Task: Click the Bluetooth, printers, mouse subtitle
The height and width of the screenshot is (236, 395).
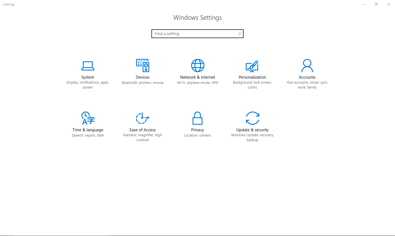Action: tap(142, 83)
